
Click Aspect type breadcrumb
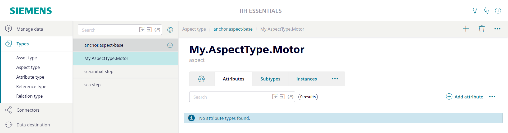[194, 29]
